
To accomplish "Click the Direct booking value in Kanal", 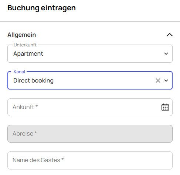I will [x=33, y=81].
